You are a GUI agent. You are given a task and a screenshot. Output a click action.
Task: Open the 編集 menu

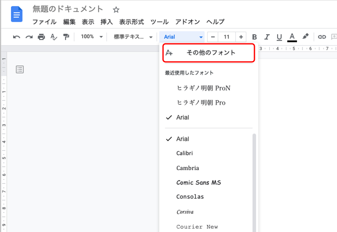[x=69, y=22]
